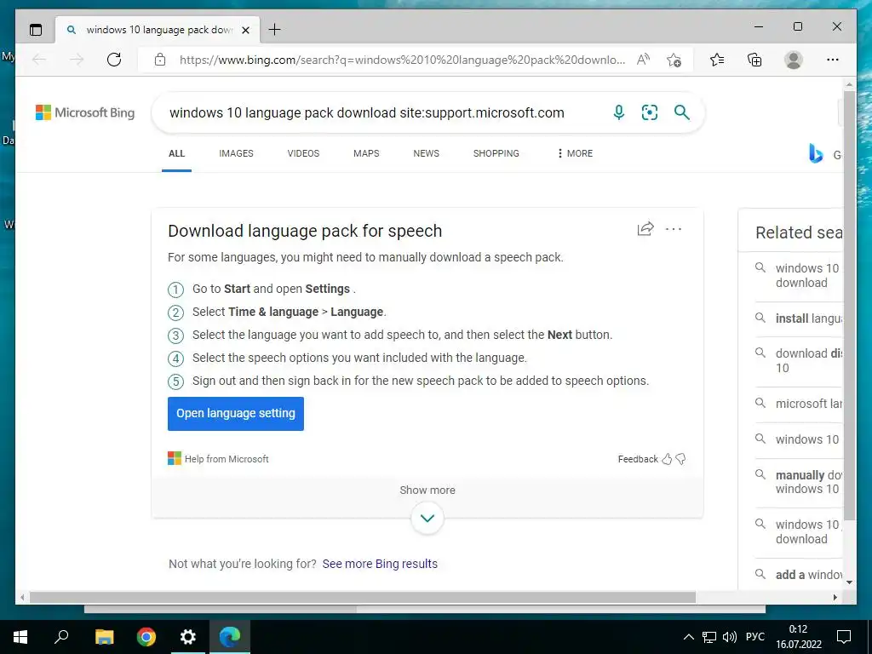
Task: View site information lock icon
Action: click(160, 60)
